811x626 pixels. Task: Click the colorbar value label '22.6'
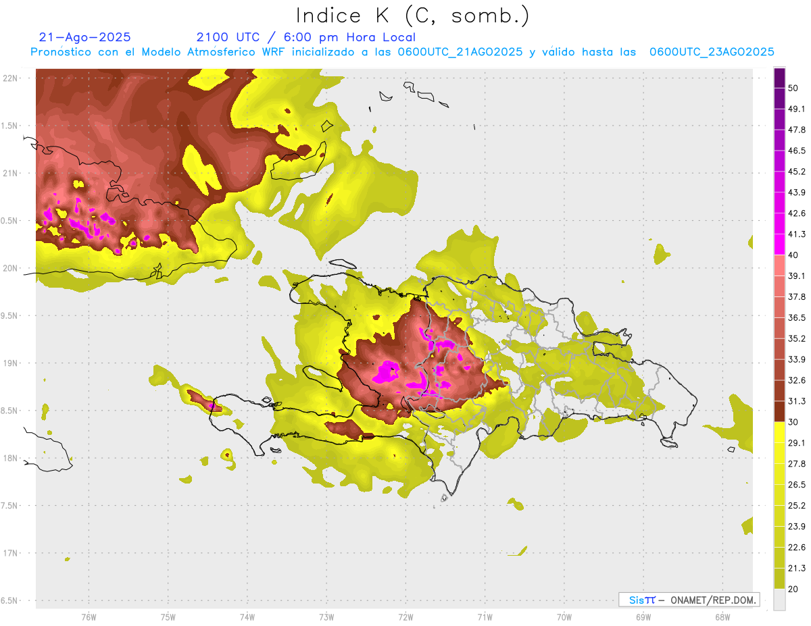[797, 547]
